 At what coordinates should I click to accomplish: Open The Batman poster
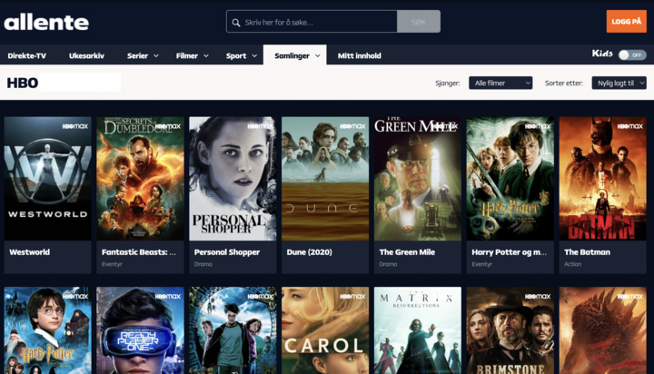[603, 179]
